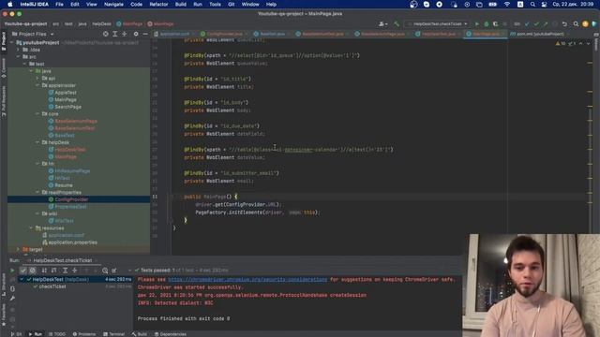Click sort by duration icon in Run toolbar
The height and width of the screenshot is (337, 600).
tap(54, 271)
